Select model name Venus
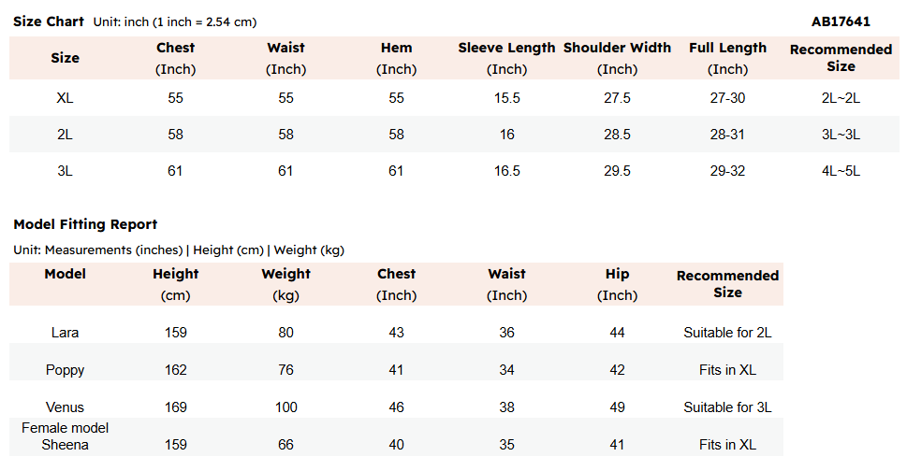 pos(65,407)
